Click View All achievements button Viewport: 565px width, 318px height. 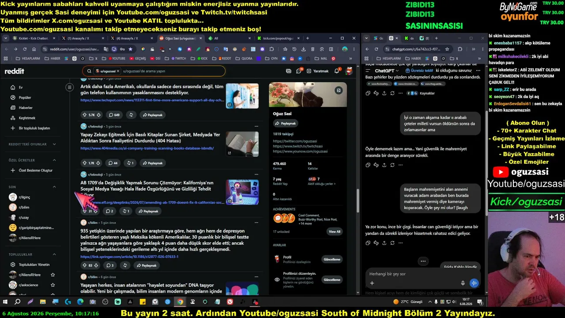[x=335, y=231]
